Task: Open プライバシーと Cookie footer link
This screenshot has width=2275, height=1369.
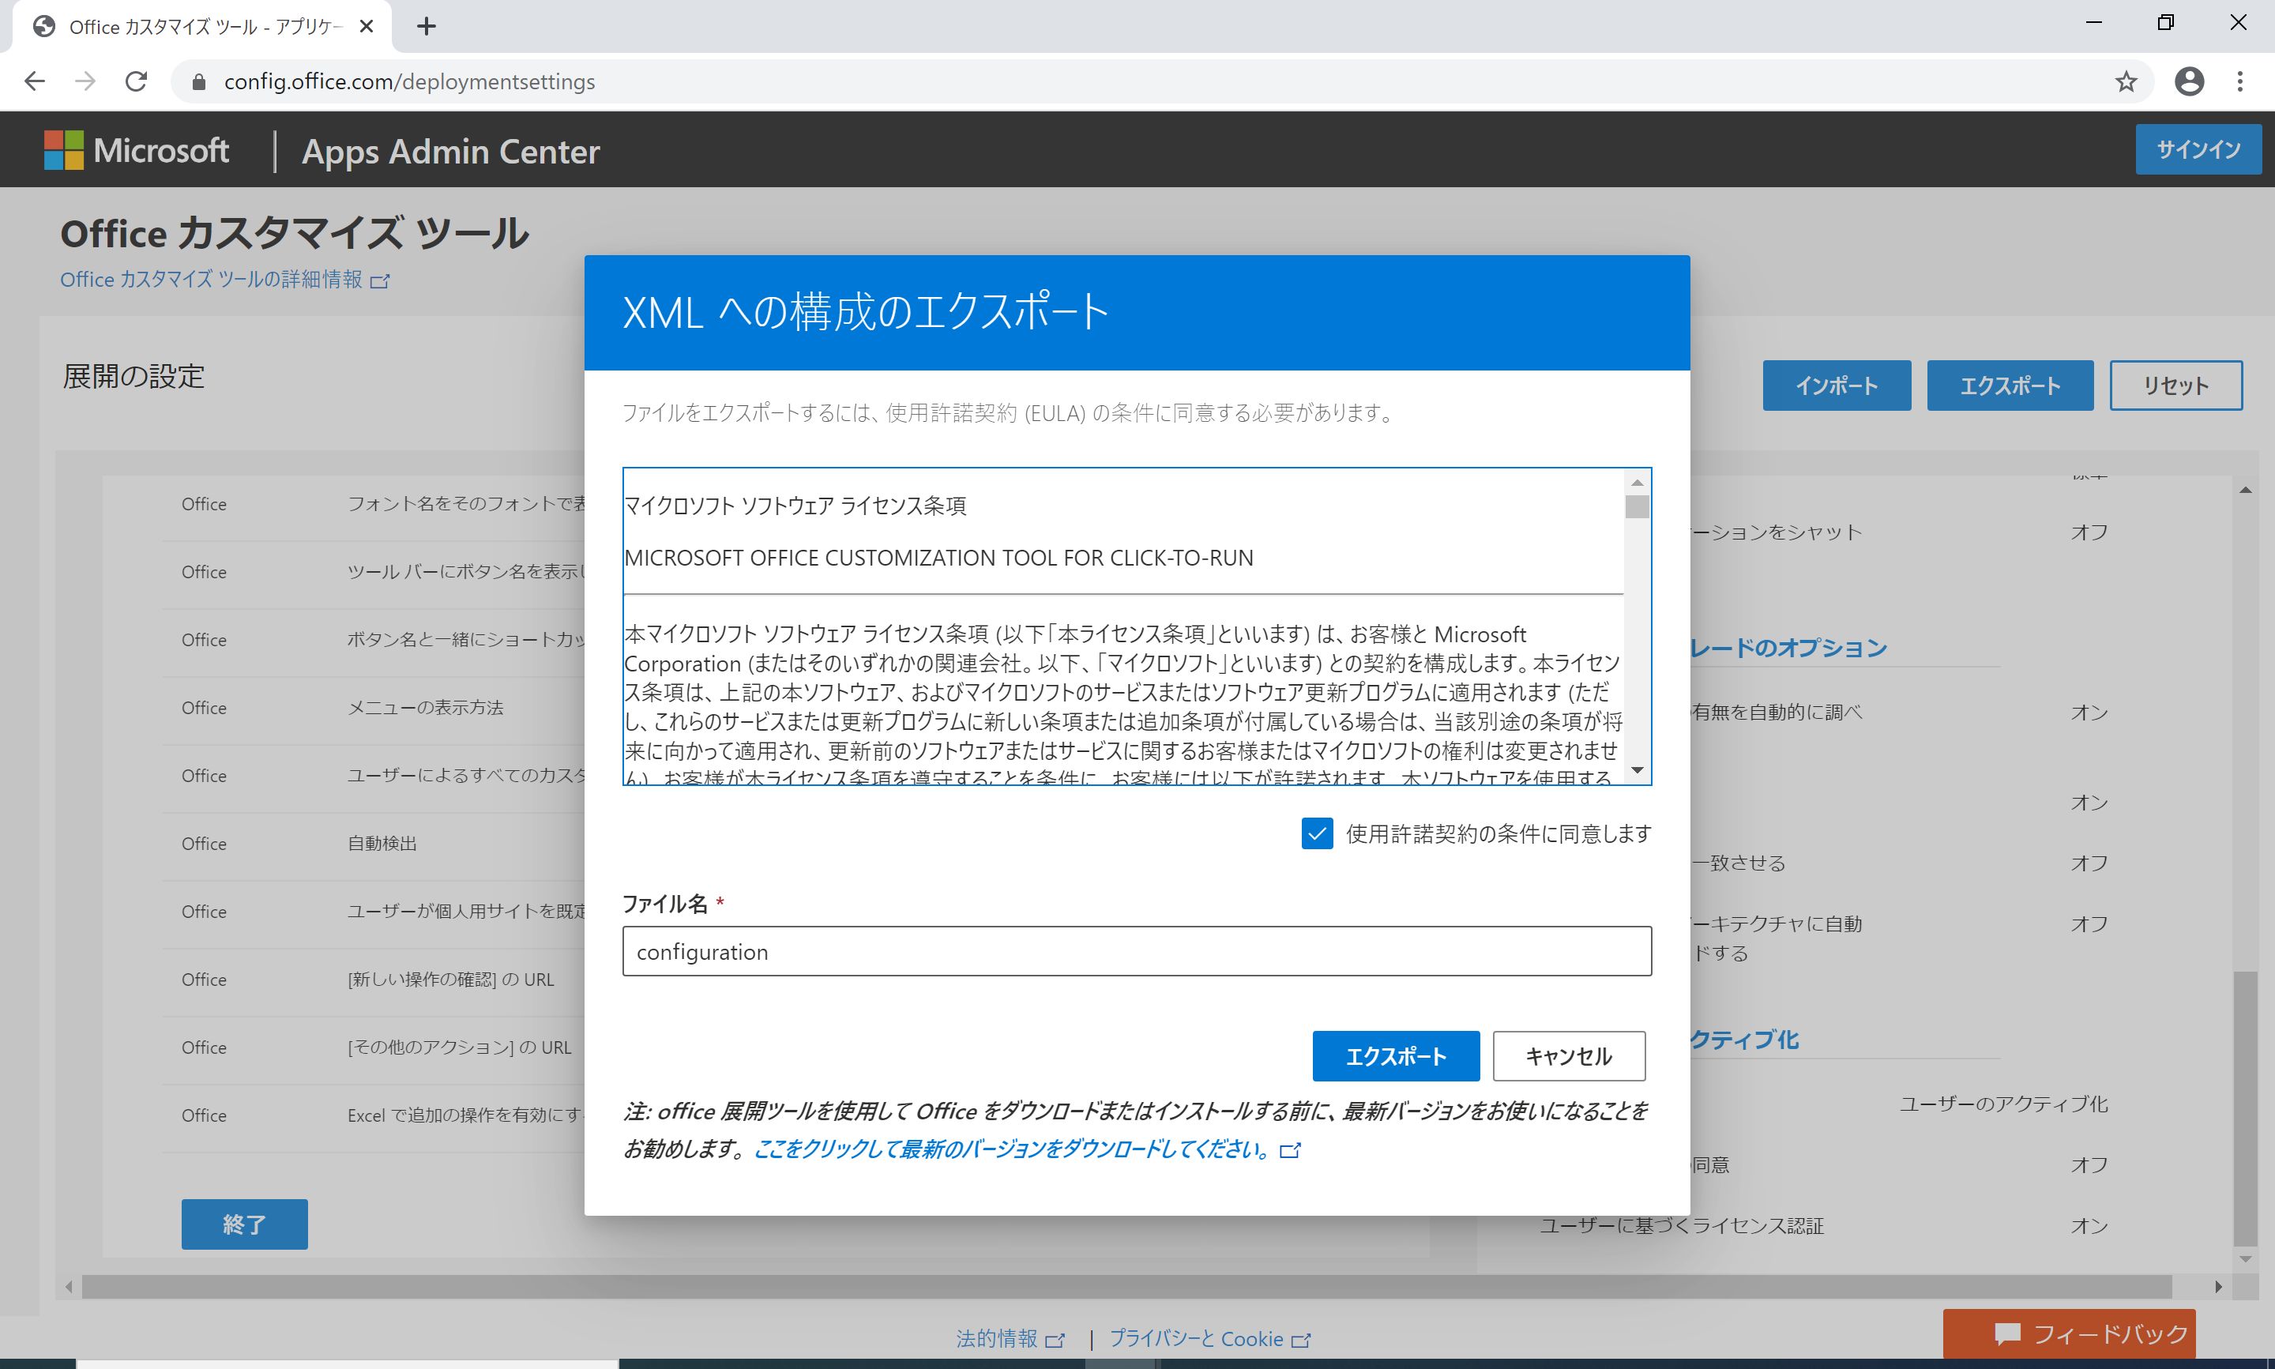Action: (1209, 1338)
